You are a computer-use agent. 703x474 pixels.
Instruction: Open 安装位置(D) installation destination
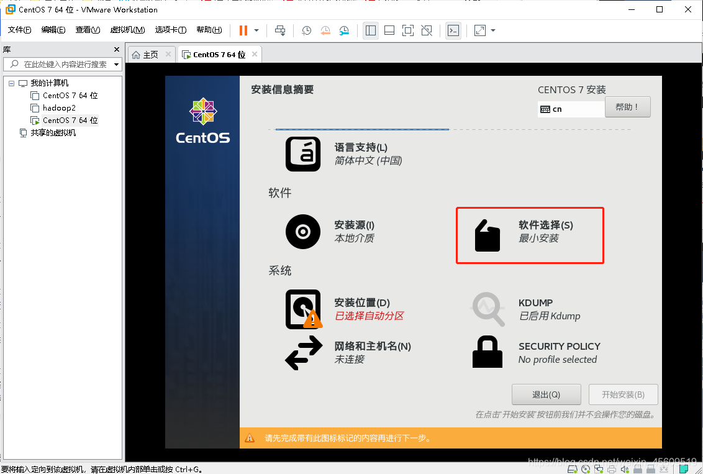(345, 309)
